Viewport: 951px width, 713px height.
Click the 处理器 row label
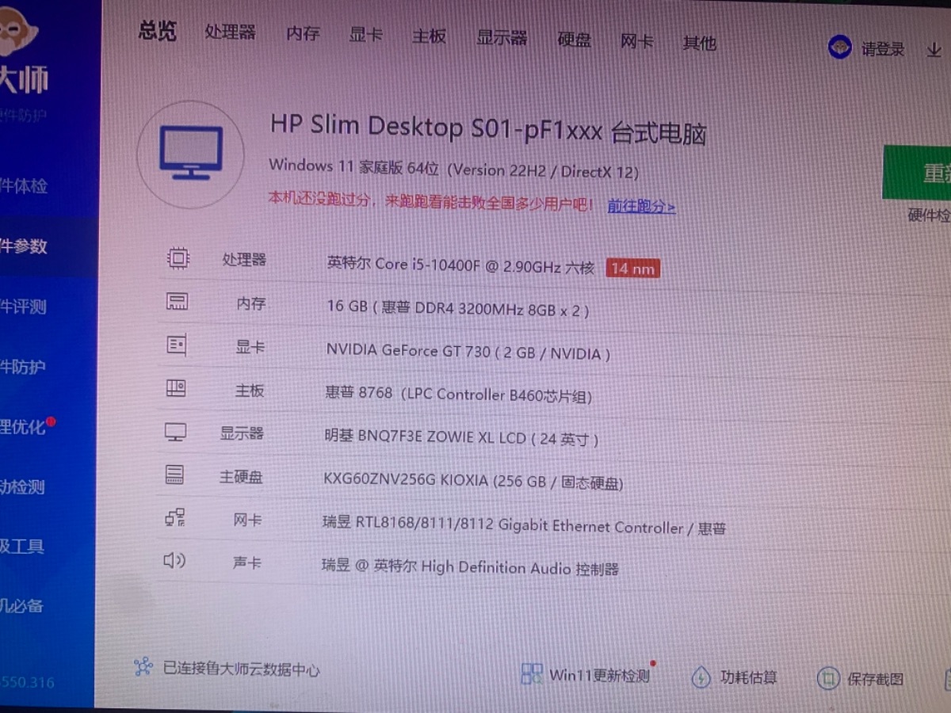pyautogui.click(x=244, y=260)
